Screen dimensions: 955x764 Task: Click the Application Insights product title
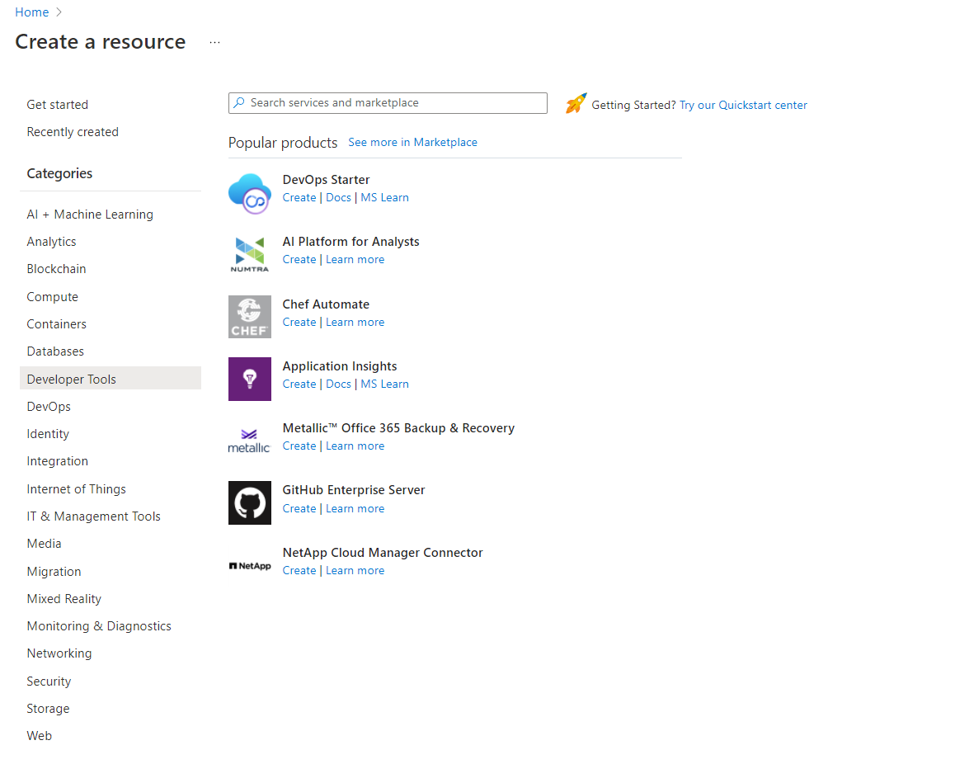point(340,366)
